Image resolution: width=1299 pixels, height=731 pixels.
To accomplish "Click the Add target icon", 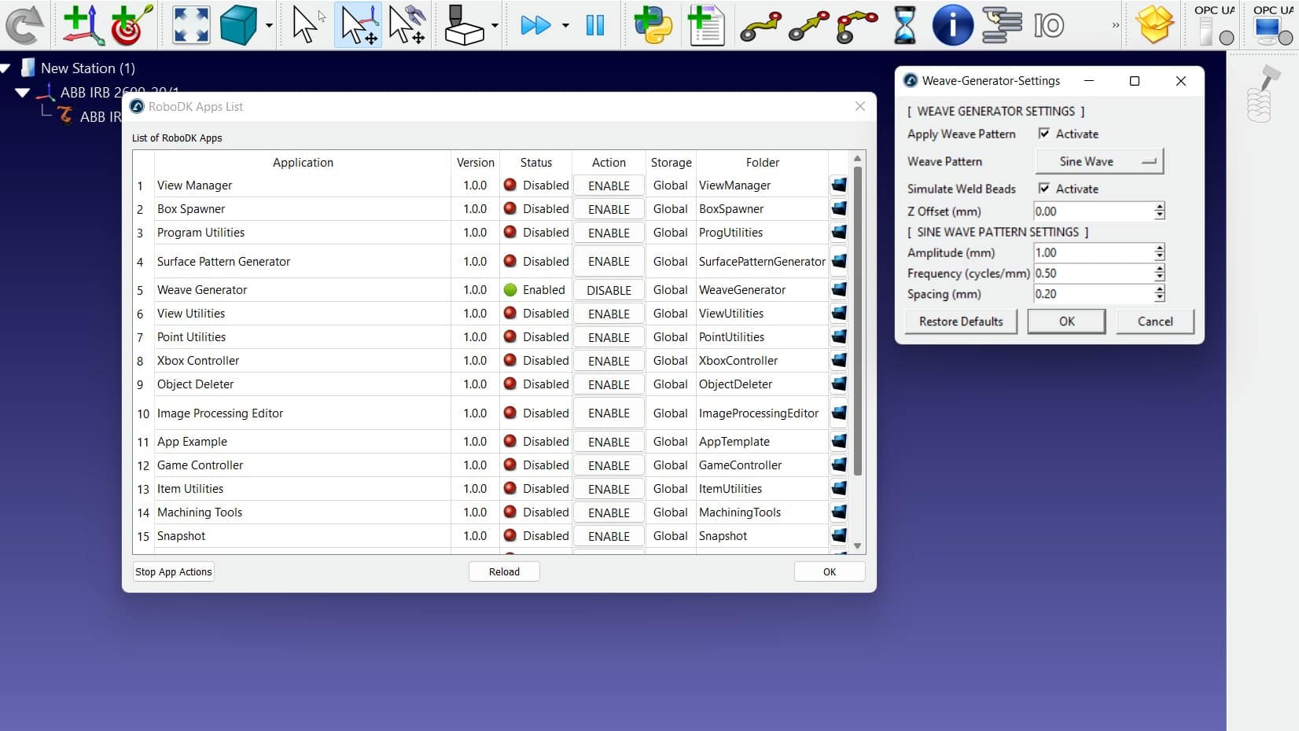I will coord(131,24).
